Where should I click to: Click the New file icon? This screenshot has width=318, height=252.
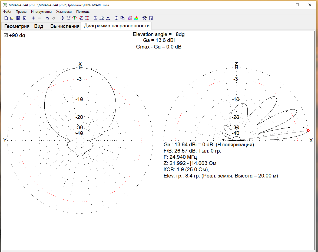pos(6,18)
